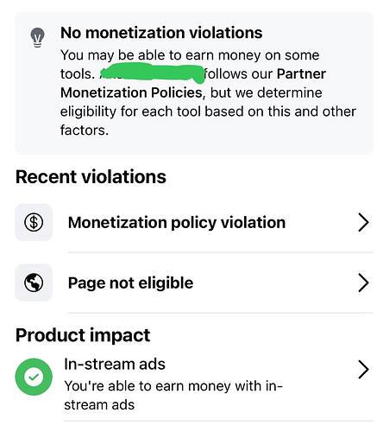Image resolution: width=383 pixels, height=432 pixels.
Task: Open the Partner Monetization Policies link
Action: (193, 83)
